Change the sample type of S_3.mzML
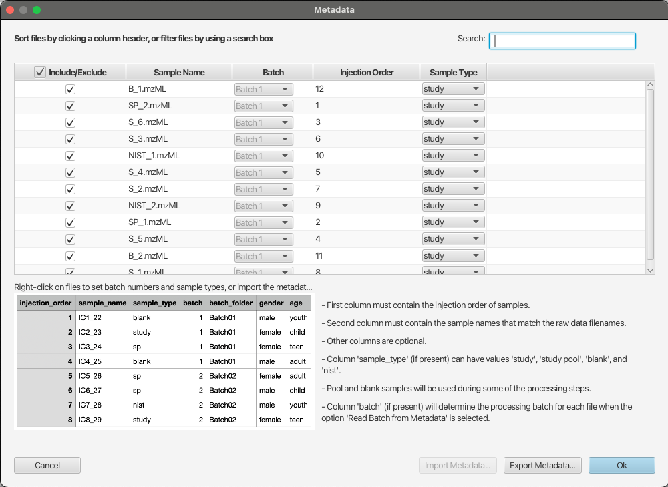 coord(454,139)
